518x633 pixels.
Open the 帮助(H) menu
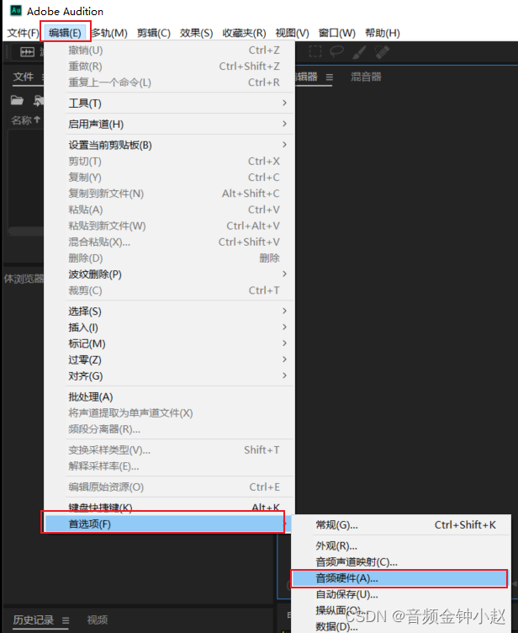(x=383, y=33)
